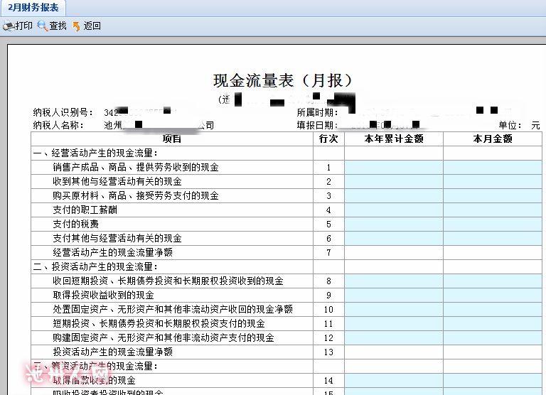Click the orange return arrow icon
Image resolution: width=546 pixels, height=395 pixels.
tap(76, 26)
